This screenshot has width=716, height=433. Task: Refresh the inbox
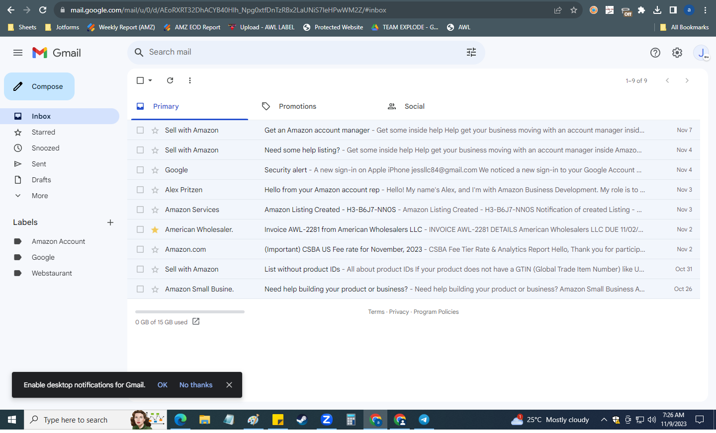[170, 80]
